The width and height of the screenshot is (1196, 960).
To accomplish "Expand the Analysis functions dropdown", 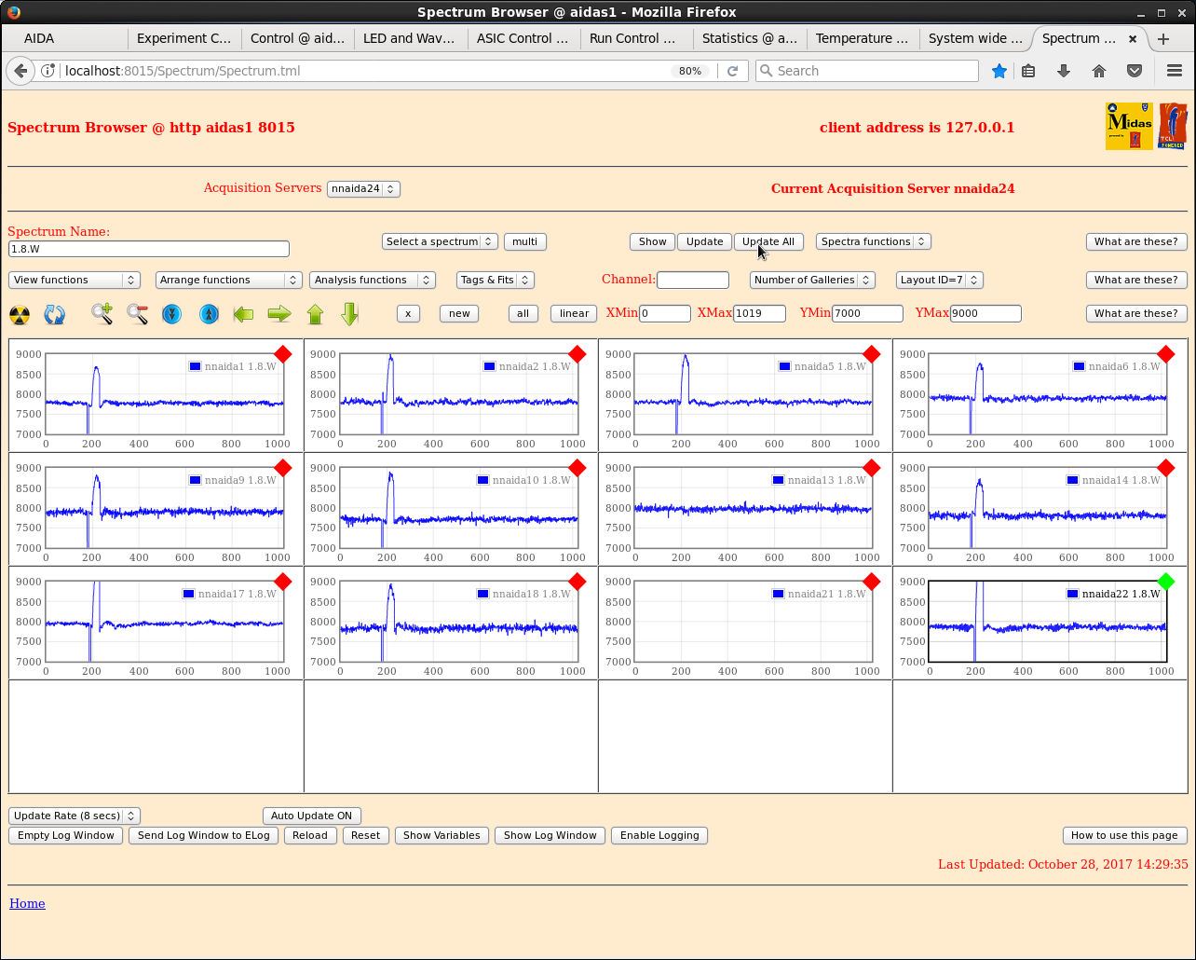I will pos(373,280).
